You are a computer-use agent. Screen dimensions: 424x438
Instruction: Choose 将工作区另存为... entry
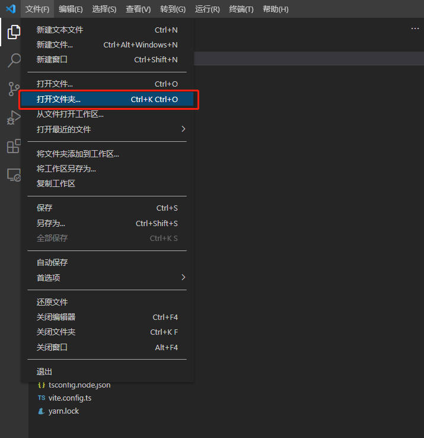pos(107,169)
